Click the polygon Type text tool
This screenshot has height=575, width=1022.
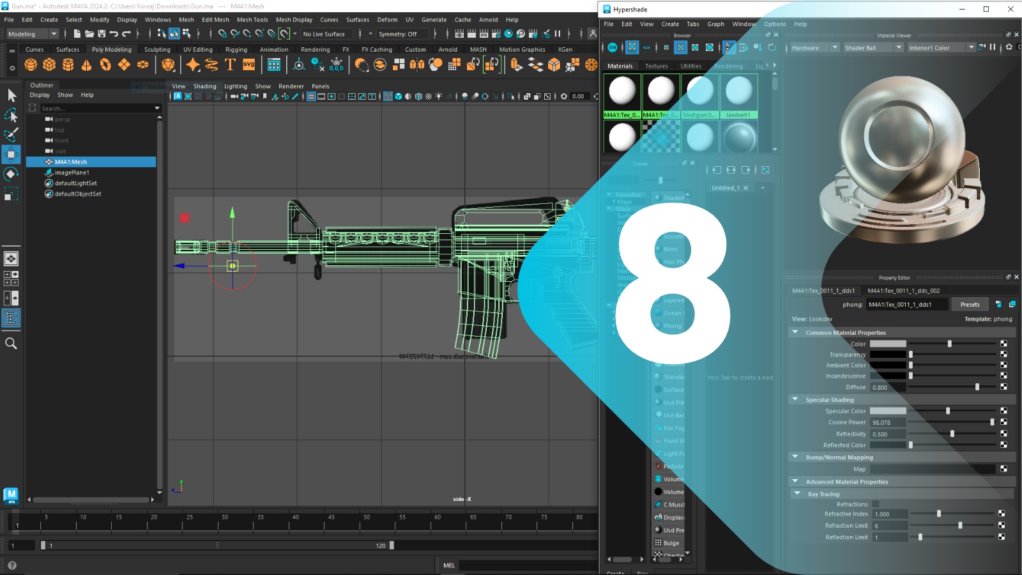[x=230, y=65]
